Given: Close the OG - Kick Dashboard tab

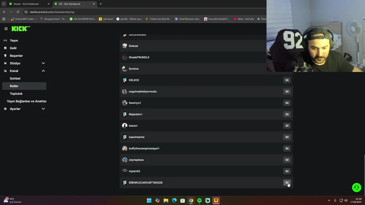Looking at the screenshot, I should pos(94,4).
